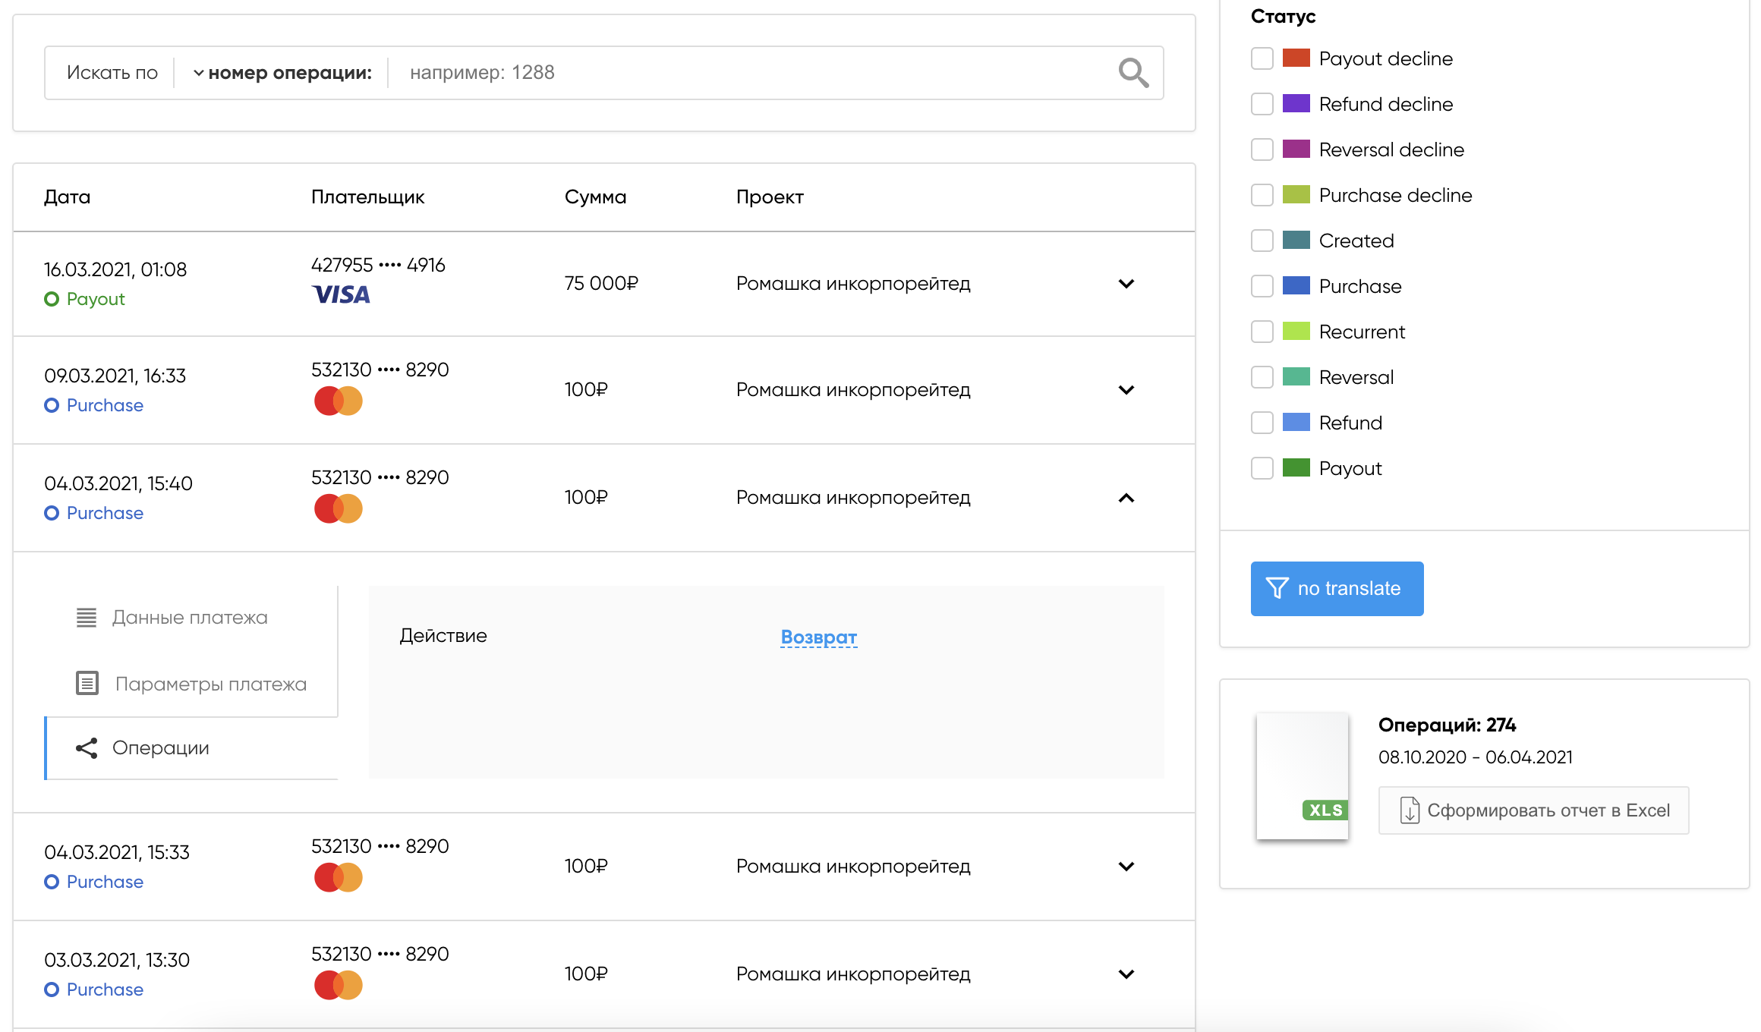Click the purple Refund decline color swatch

point(1296,104)
